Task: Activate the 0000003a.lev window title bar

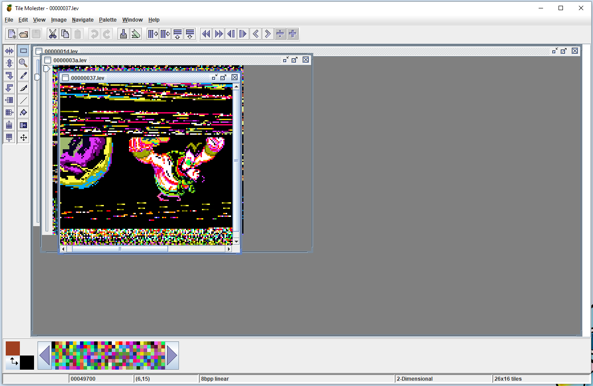Action: pos(177,60)
